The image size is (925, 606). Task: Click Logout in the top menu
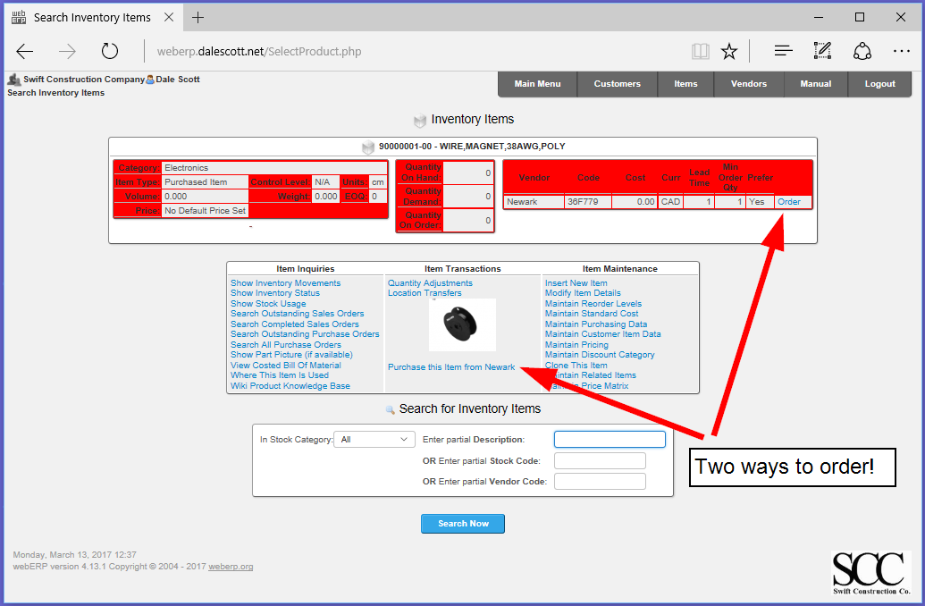pyautogui.click(x=879, y=84)
